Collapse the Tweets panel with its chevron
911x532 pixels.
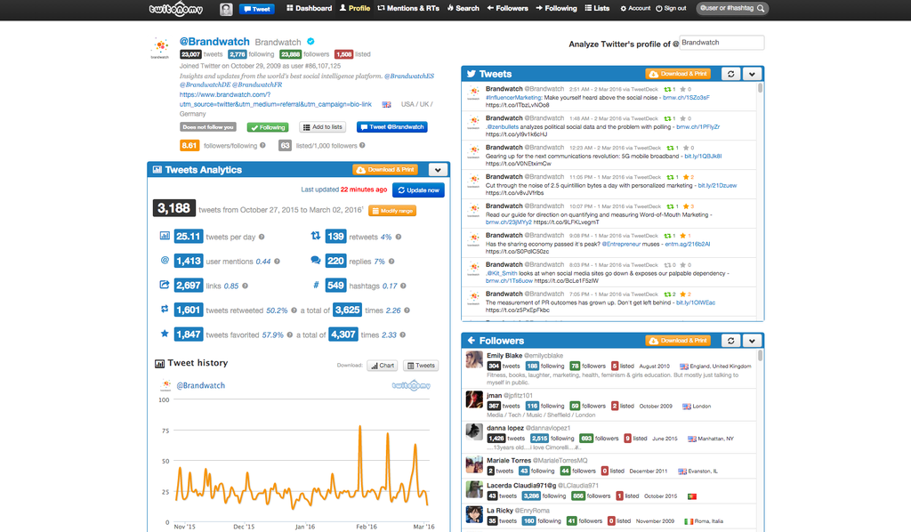(753, 74)
